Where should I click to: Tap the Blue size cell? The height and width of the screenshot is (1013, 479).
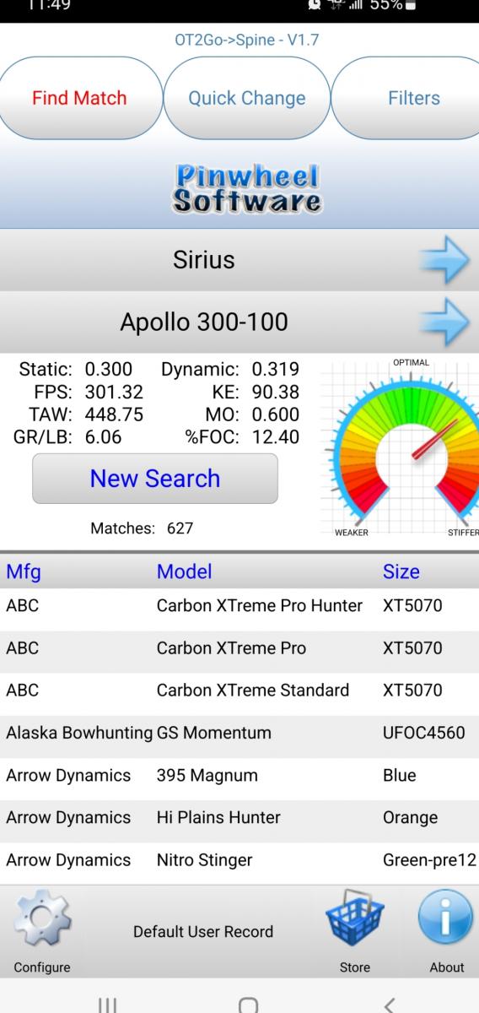click(x=400, y=775)
